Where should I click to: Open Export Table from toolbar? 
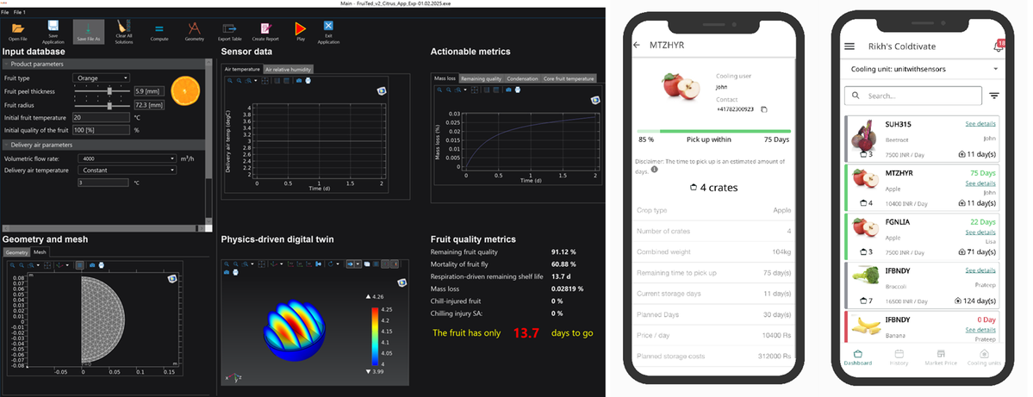(229, 28)
